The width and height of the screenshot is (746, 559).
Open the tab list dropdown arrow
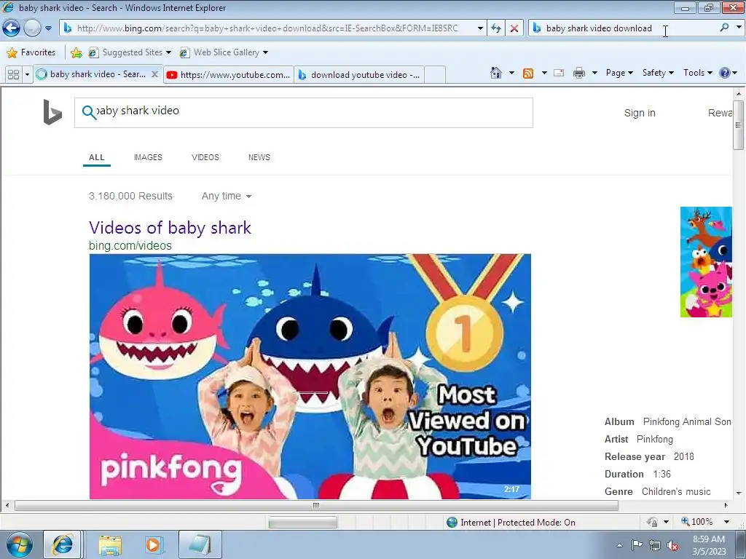27,75
